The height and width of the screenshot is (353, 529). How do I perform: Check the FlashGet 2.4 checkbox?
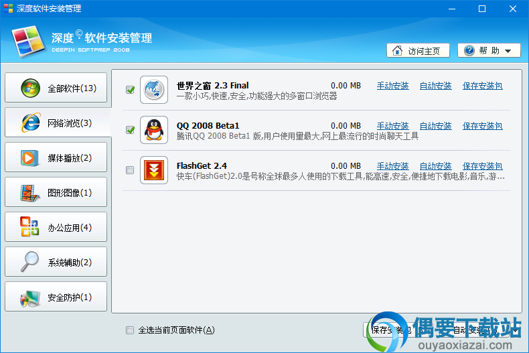pos(130,170)
